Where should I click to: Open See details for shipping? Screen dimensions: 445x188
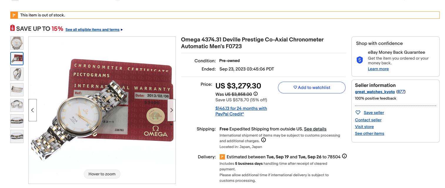[x=315, y=129]
